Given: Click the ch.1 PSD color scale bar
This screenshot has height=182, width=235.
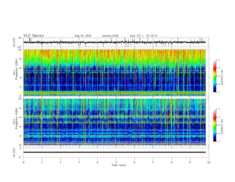Looking at the screenshot, I should click(215, 76).
